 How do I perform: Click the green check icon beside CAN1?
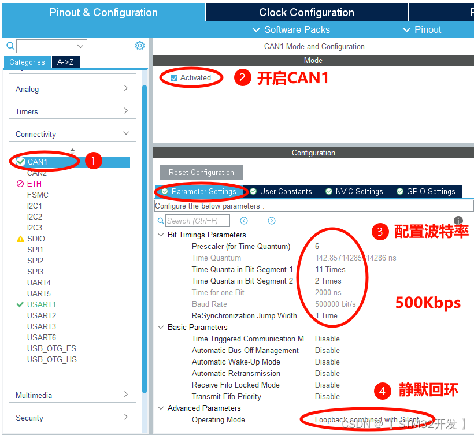pos(21,162)
